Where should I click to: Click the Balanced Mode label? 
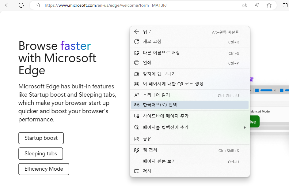click(x=260, y=111)
